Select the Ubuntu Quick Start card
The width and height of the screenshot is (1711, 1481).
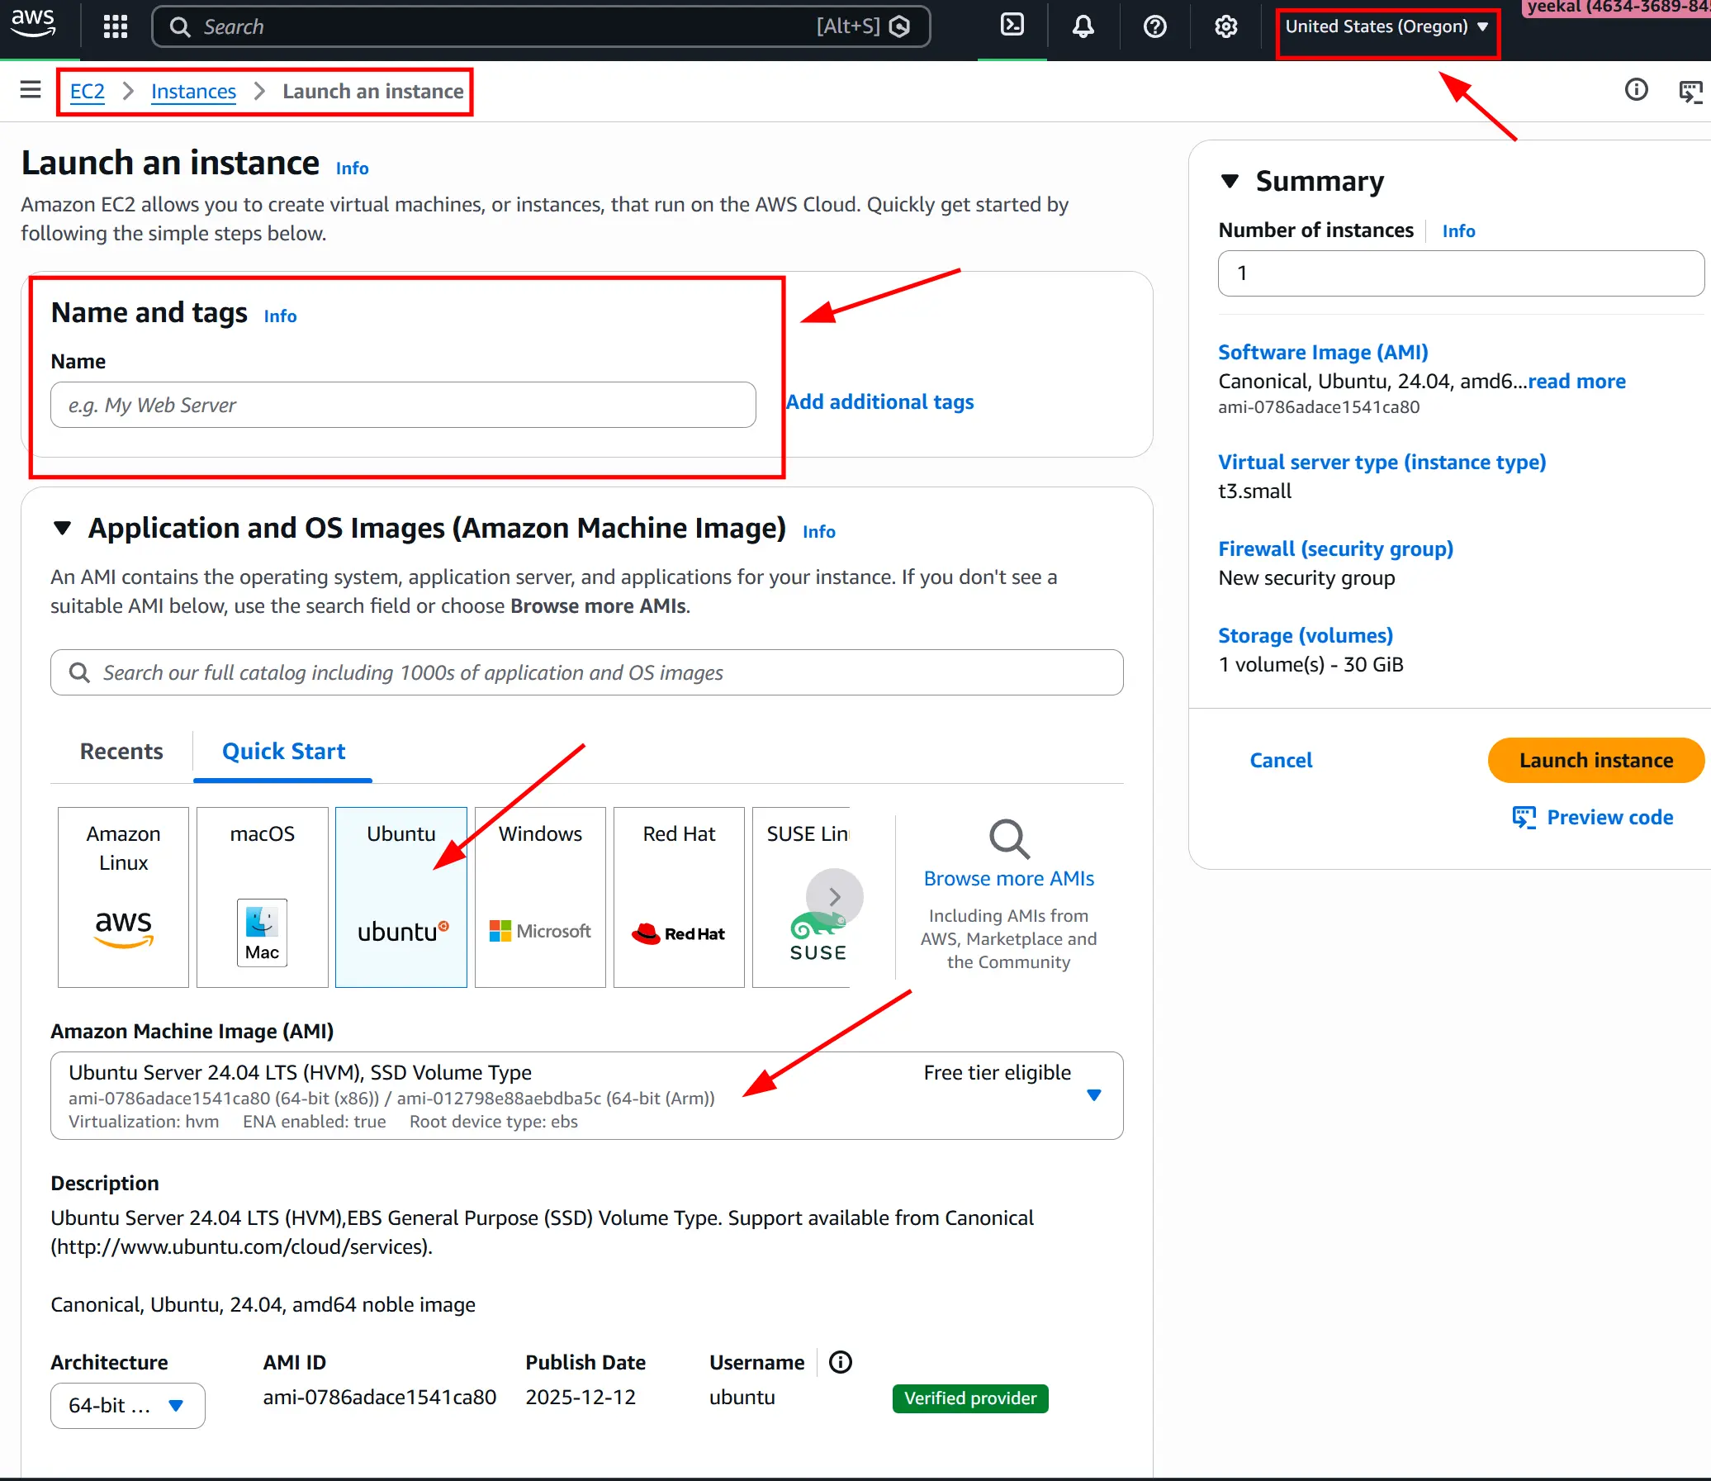tap(400, 897)
